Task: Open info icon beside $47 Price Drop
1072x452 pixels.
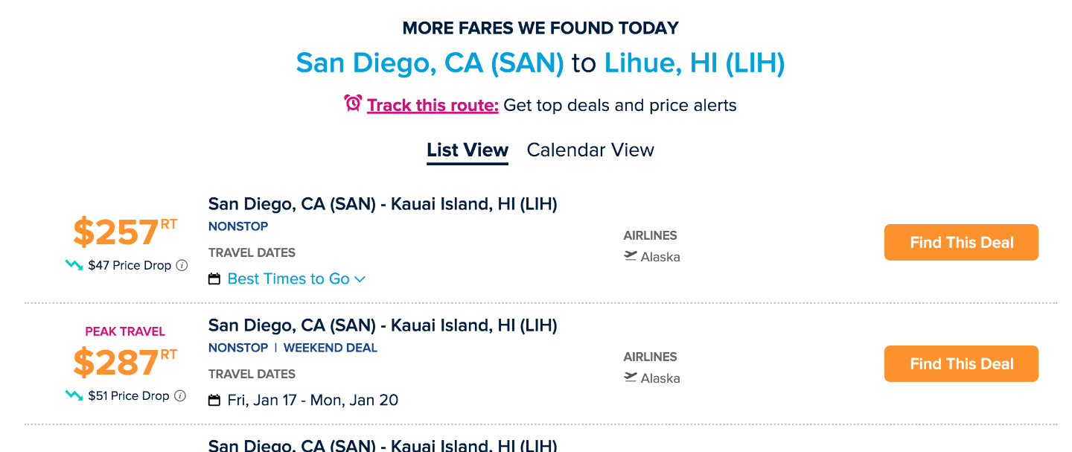Action: click(x=182, y=265)
